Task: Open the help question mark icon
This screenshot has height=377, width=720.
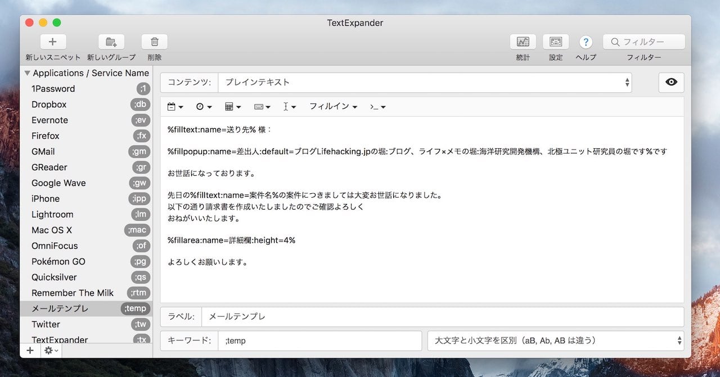Action: (586, 42)
